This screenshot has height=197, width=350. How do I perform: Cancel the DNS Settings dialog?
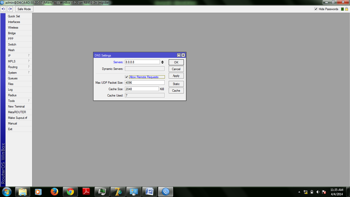pos(176,69)
